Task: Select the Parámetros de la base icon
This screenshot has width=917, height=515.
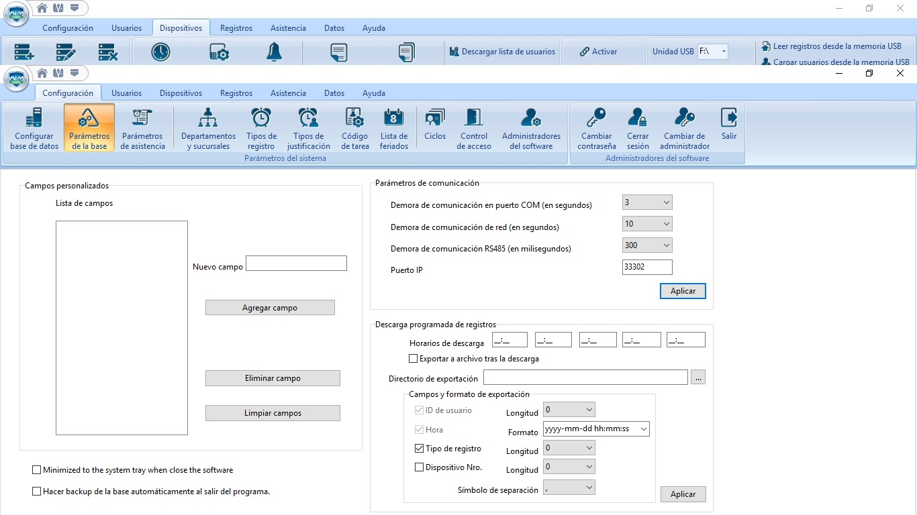Action: [89, 128]
